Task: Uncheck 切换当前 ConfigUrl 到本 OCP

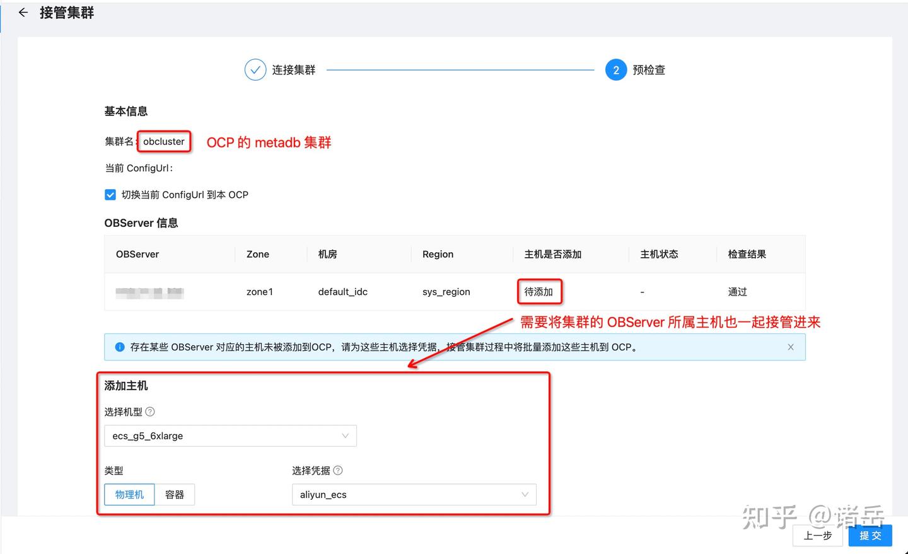Action: tap(110, 194)
